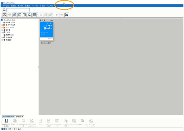Focus the search text input field
Viewport: 184px width, 131px height.
[x=18, y=10]
